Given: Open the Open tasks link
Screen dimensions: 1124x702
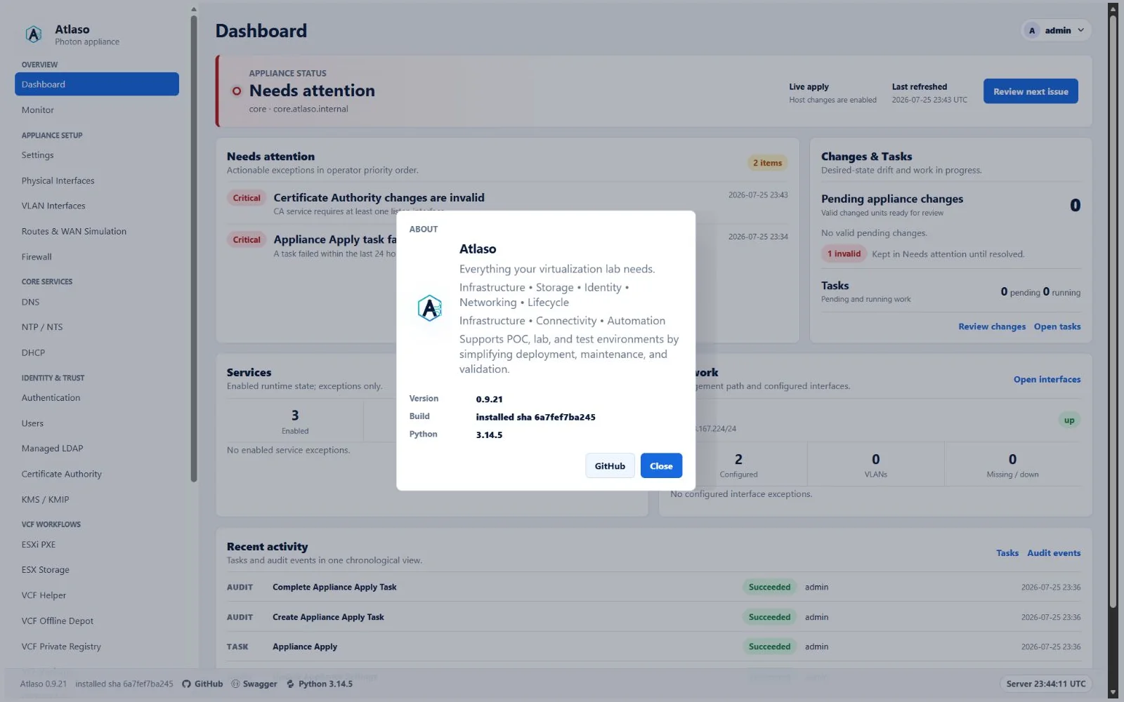Looking at the screenshot, I should [1057, 326].
